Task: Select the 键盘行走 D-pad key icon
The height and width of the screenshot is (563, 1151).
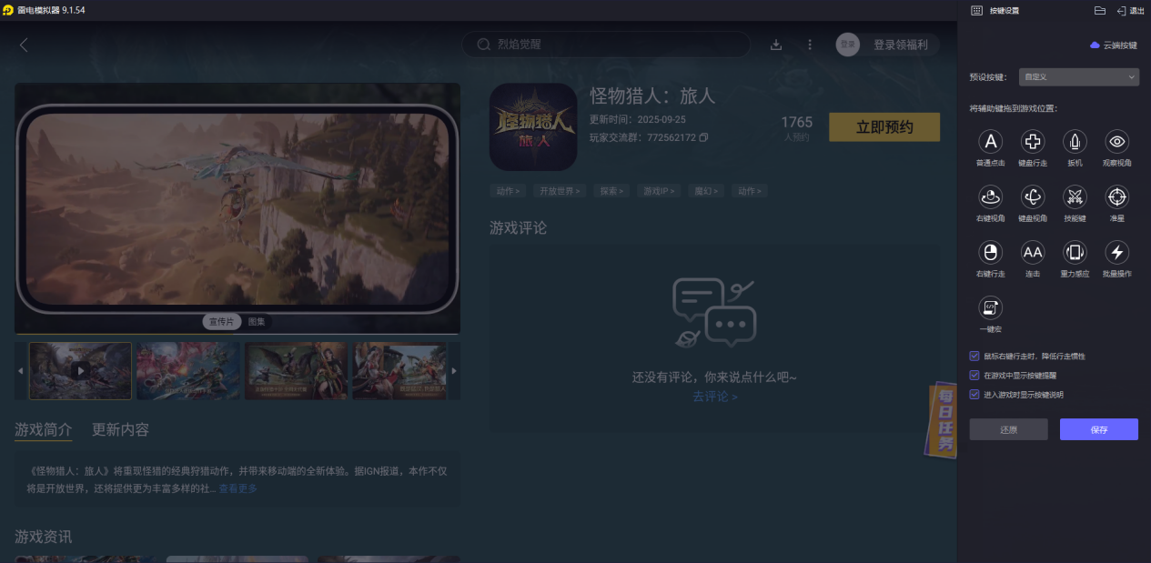Action: tap(1033, 141)
